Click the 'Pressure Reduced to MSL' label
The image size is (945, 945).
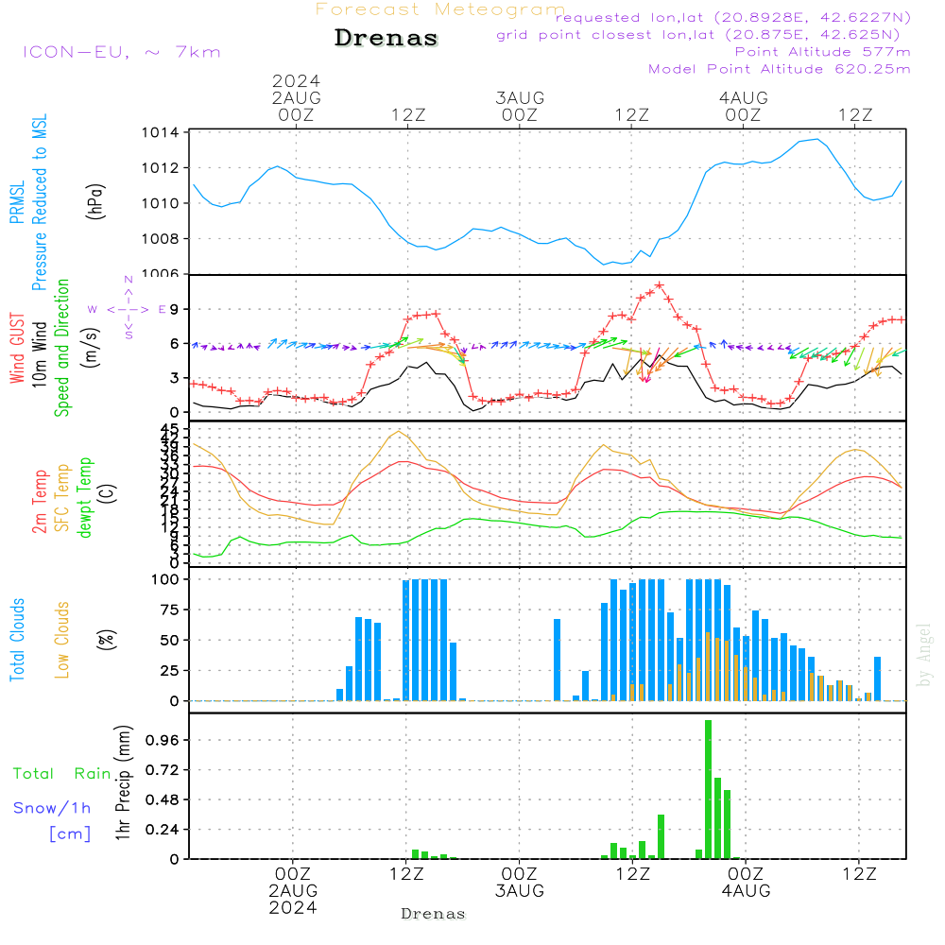tap(39, 202)
